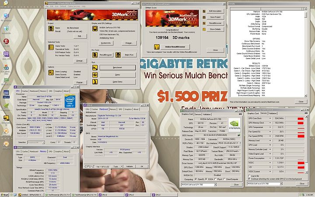Expand the GPU Load sensor dropdown
This screenshot has height=197, width=315.
coord(270,145)
